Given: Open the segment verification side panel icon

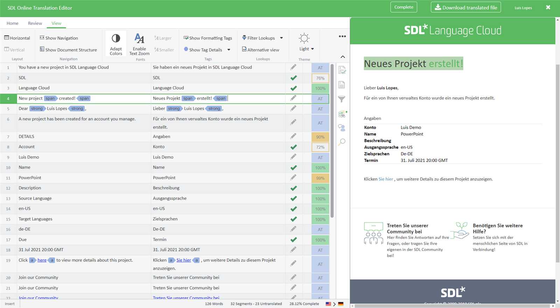Looking at the screenshot, I should click(342, 70).
